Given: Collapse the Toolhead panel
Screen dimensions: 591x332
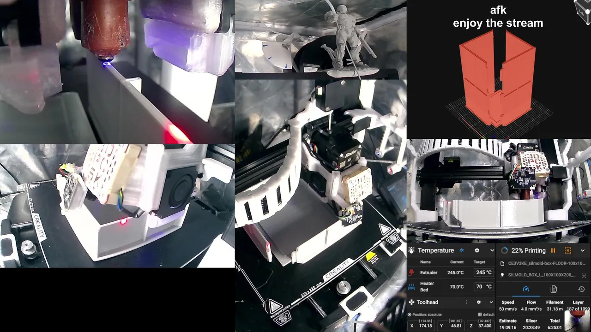Looking at the screenshot, I should point(491,302).
